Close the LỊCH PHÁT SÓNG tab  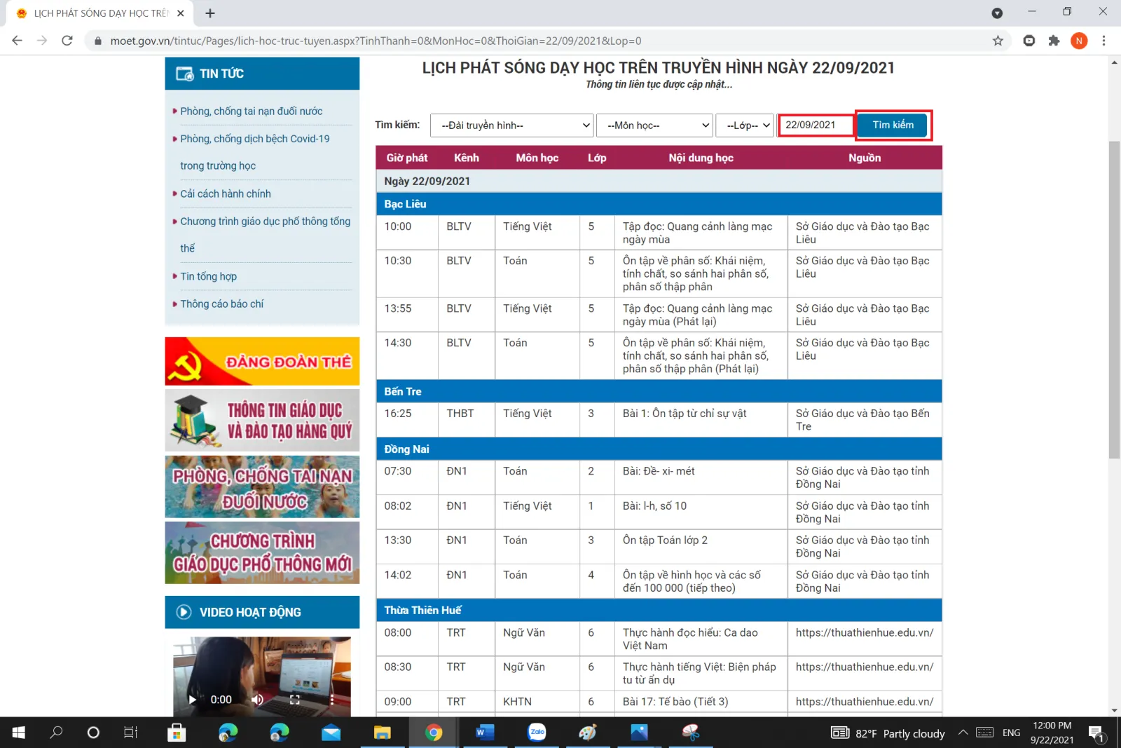tap(181, 13)
